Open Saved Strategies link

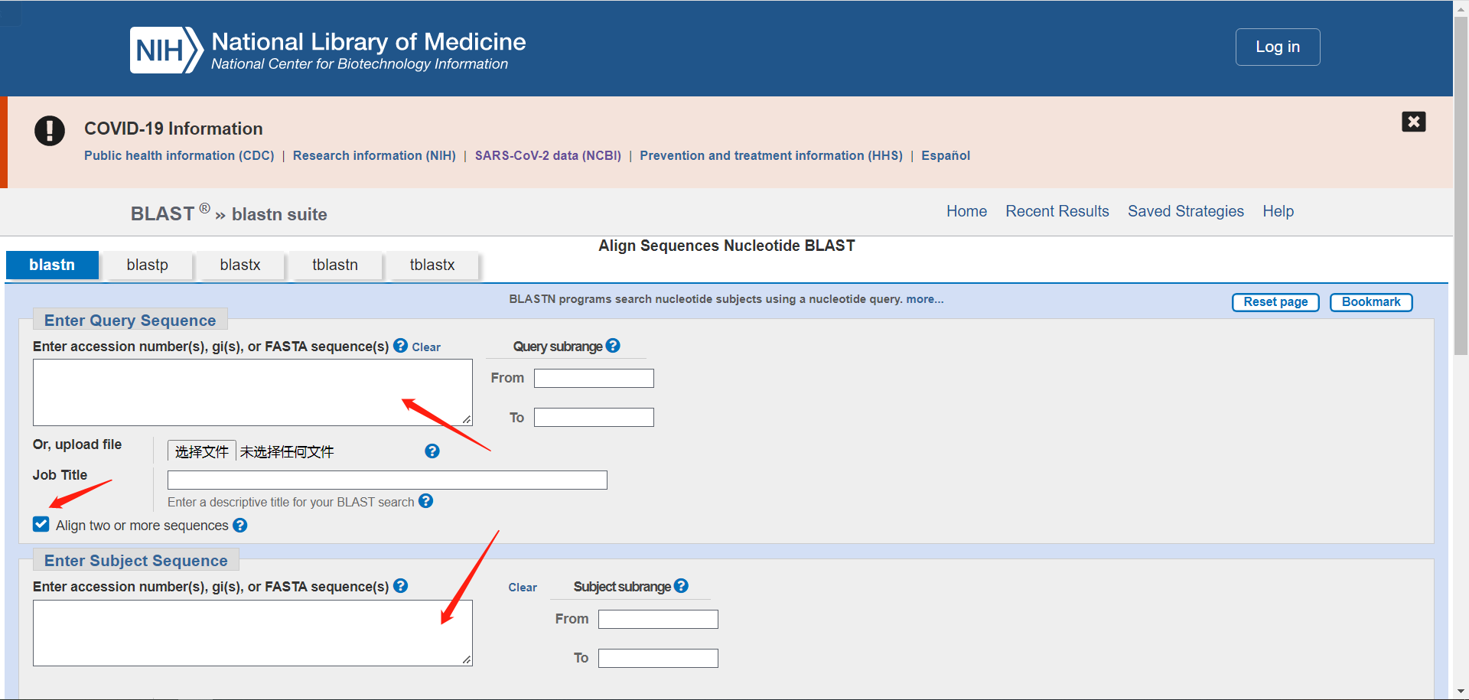click(x=1186, y=211)
